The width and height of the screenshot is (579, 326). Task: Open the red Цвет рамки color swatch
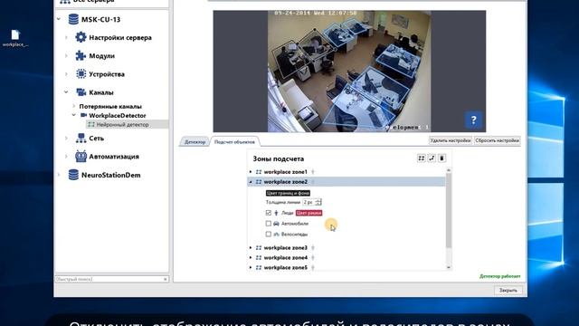tap(308, 213)
